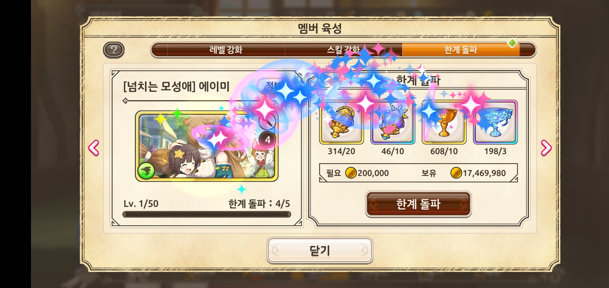
Task: Select the golden chalice material 608/10
Action: (444, 123)
